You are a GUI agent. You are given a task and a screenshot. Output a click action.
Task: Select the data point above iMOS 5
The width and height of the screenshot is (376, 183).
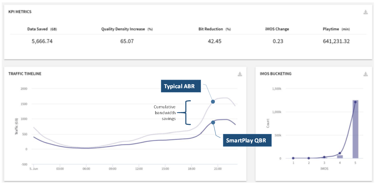[x=355, y=102]
